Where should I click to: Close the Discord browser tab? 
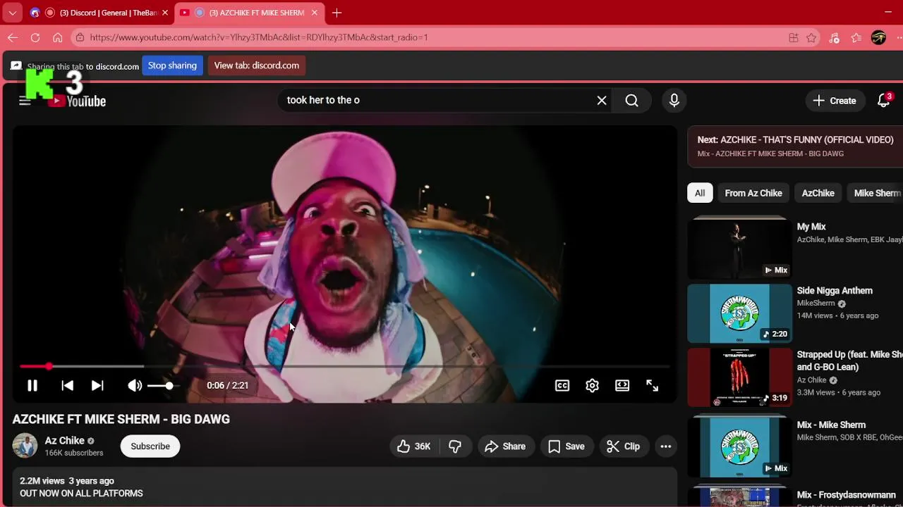(x=165, y=13)
